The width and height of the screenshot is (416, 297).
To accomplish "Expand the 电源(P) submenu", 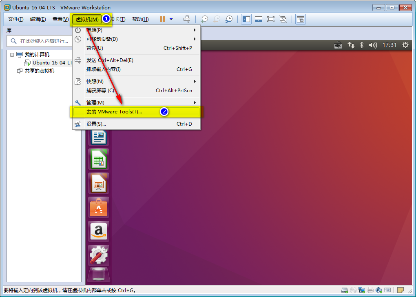I will 137,30.
